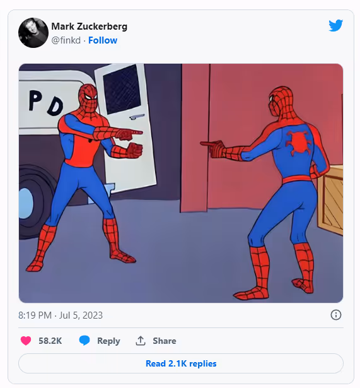Click the blue reply speech bubble icon
The image size is (360, 388).
point(84,341)
